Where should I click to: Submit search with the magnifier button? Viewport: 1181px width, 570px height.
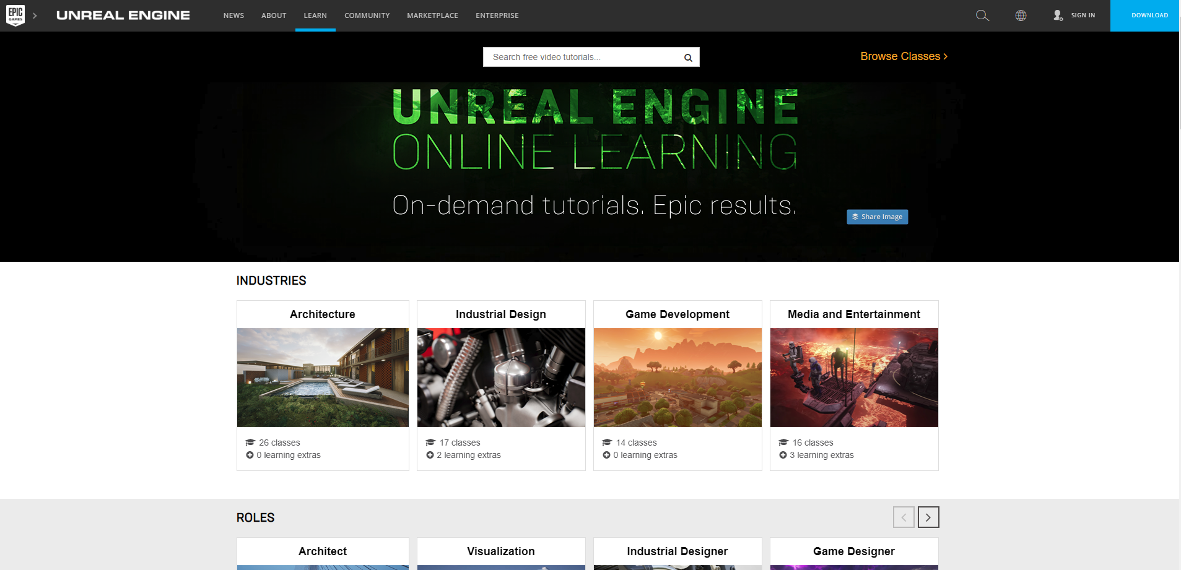pyautogui.click(x=688, y=58)
